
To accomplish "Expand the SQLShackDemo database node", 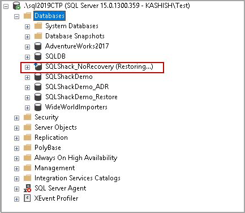I will point(27,77).
